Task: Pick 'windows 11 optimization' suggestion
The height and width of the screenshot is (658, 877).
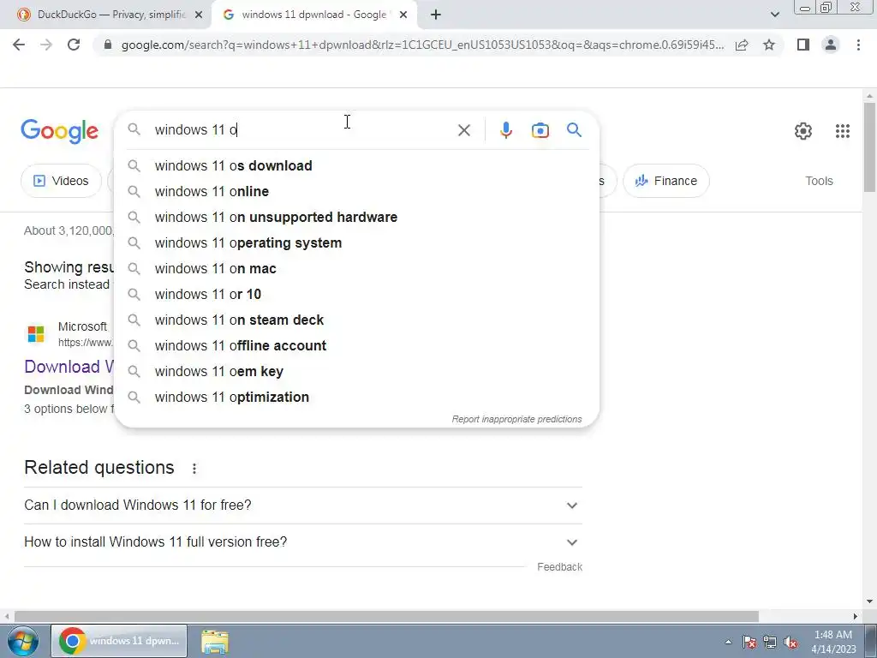Action: pyautogui.click(x=356, y=398)
